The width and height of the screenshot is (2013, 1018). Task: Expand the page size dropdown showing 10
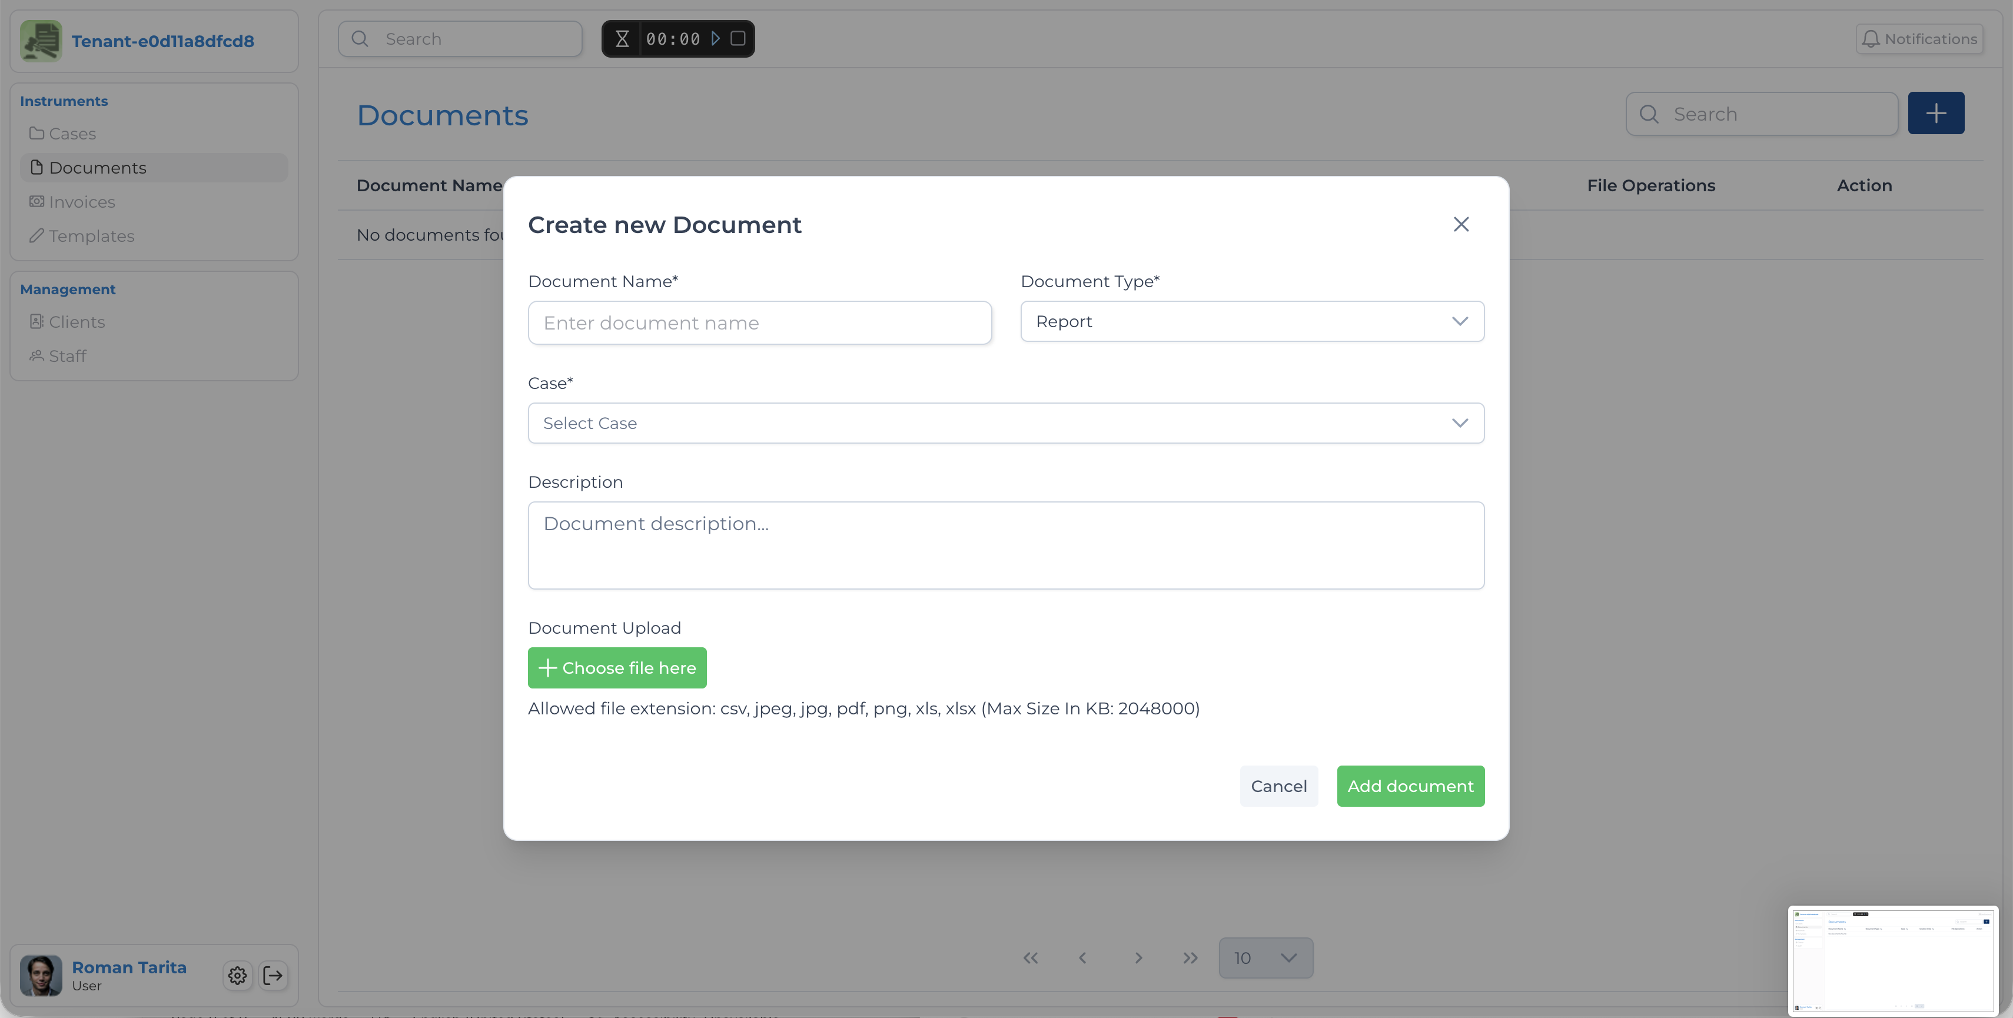click(x=1265, y=958)
